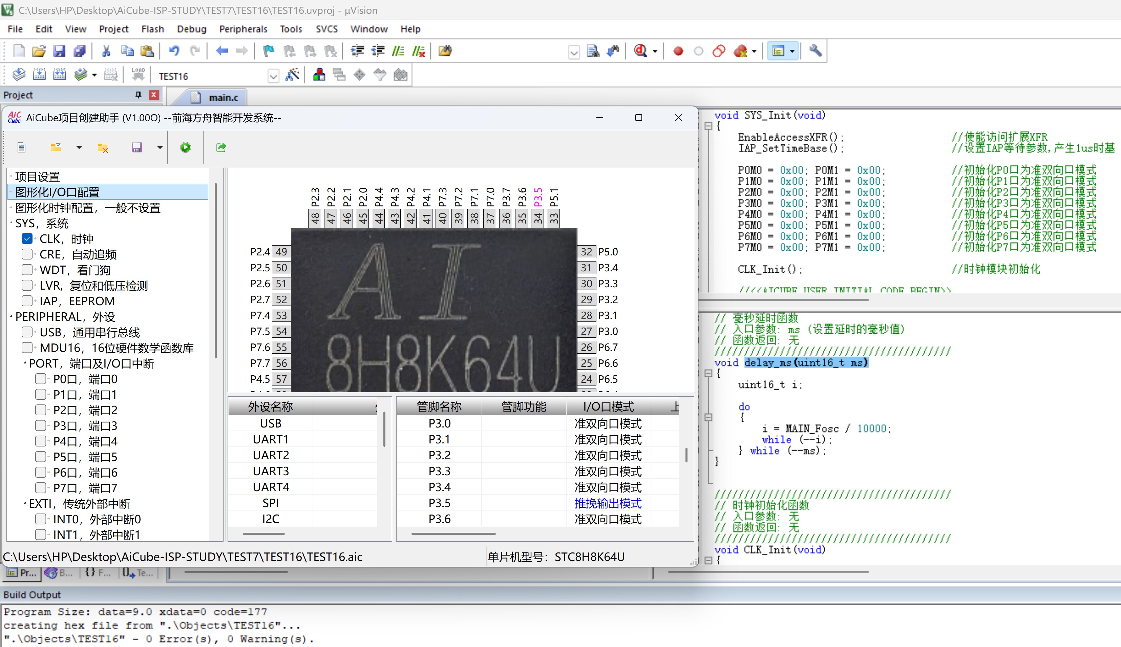Open the File menu
1121x647 pixels.
[15, 29]
